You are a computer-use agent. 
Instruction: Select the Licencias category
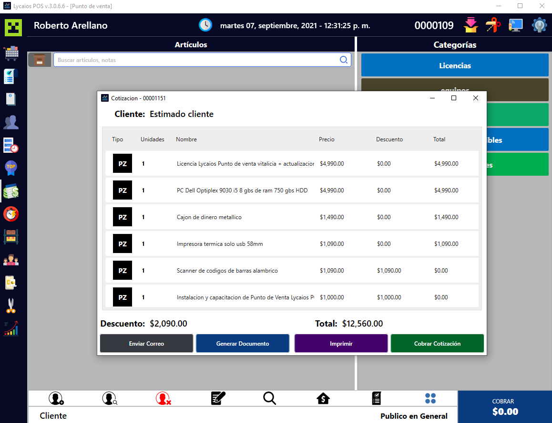[455, 65]
